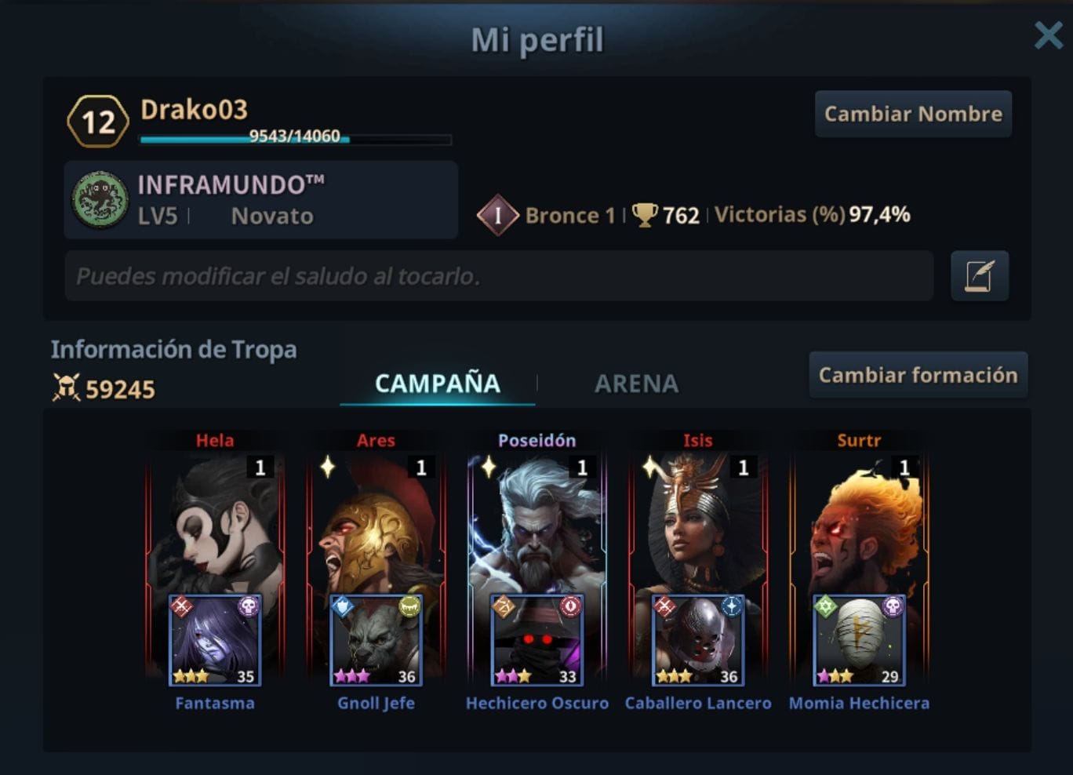Select the Hechicero Oscuro troop icon
The width and height of the screenshot is (1073, 775).
point(536,640)
